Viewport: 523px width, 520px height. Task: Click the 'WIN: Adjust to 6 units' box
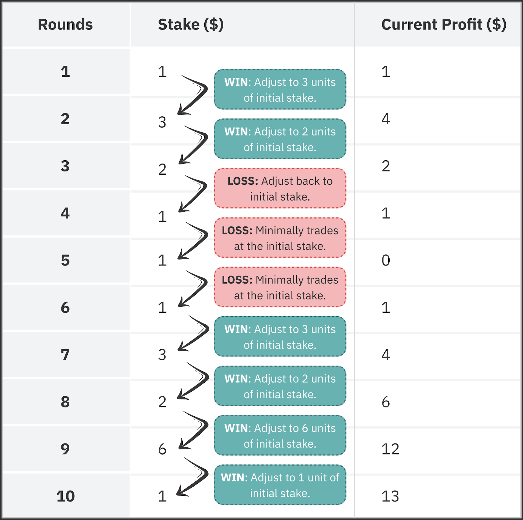coord(280,435)
